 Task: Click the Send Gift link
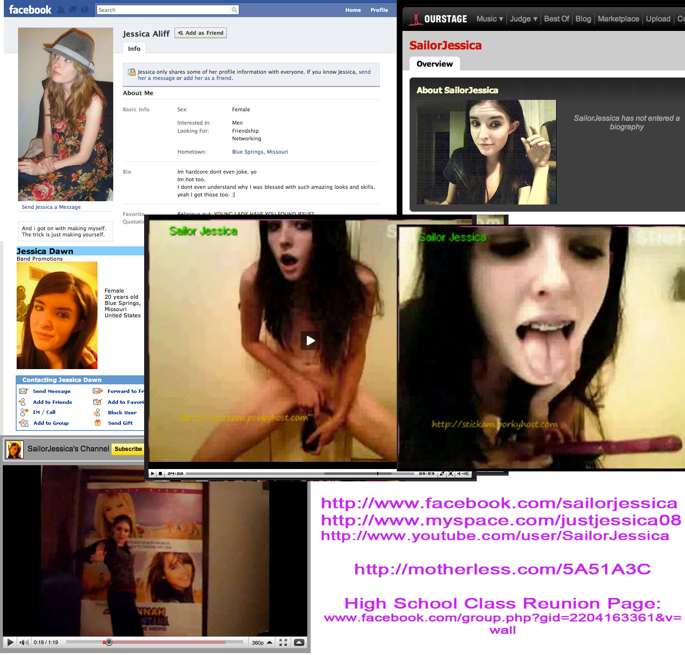tap(120, 423)
